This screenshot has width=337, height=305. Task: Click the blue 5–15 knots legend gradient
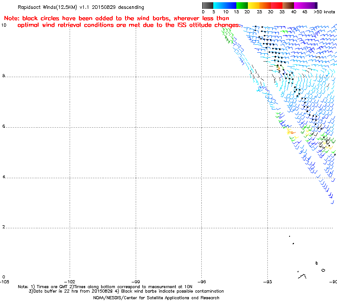(225, 5)
